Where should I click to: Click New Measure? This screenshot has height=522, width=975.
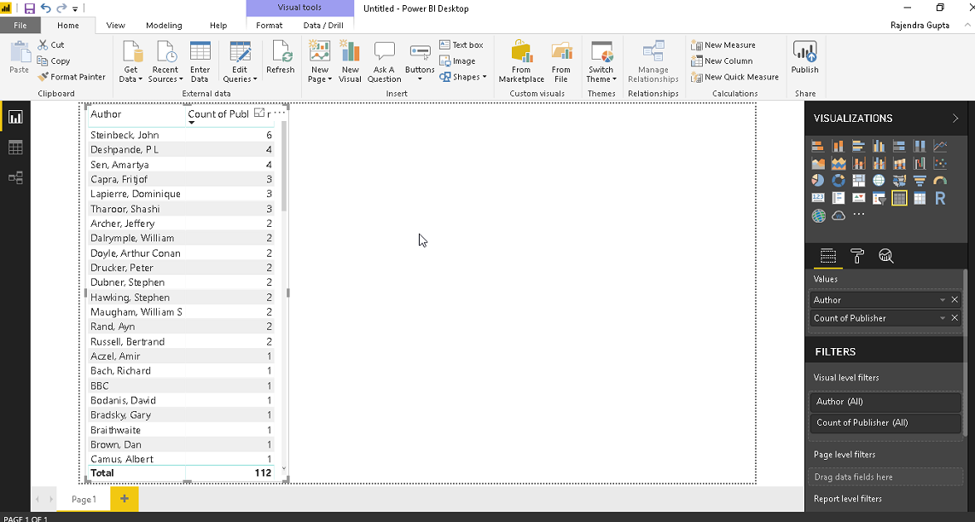[x=723, y=44]
